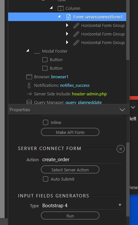The width and height of the screenshot is (138, 225).
Task: Click the Query Manager database icon
Action: tap(29, 102)
